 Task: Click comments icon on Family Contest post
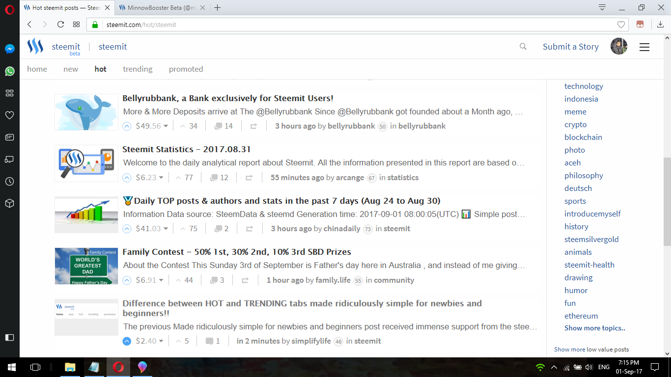click(214, 280)
